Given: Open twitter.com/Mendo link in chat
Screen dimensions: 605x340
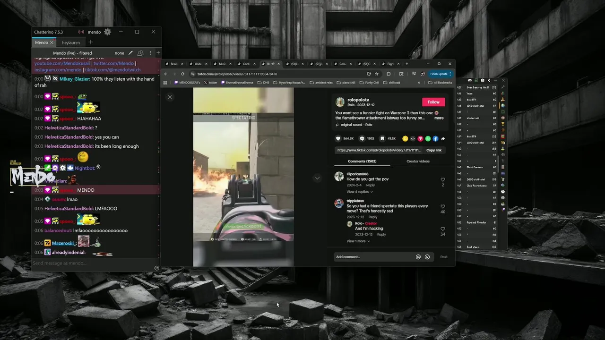Looking at the screenshot, I should [x=113, y=63].
